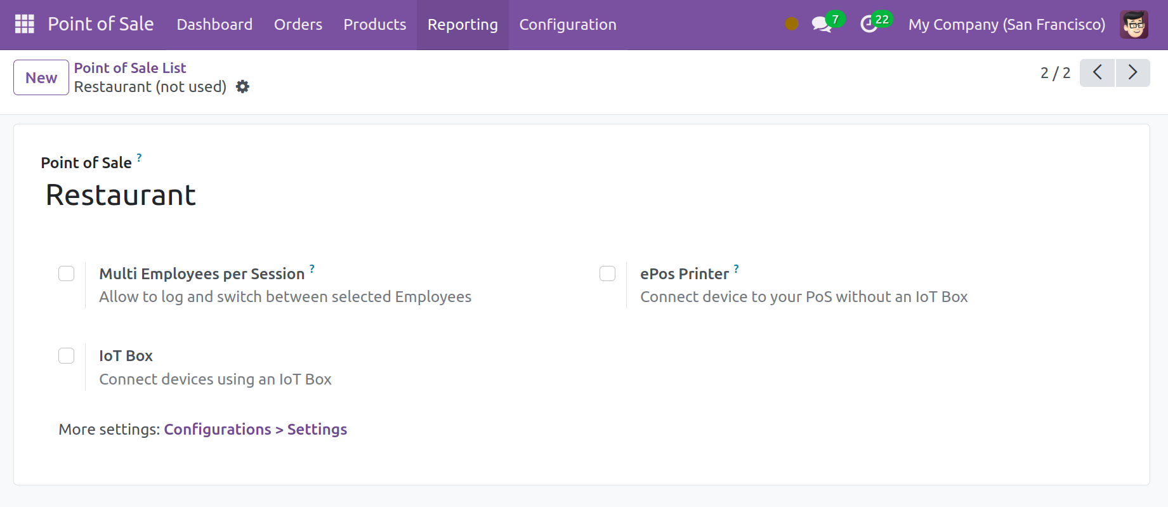The height and width of the screenshot is (507, 1168).
Task: Open the apps grid menu icon
Action: (x=24, y=24)
